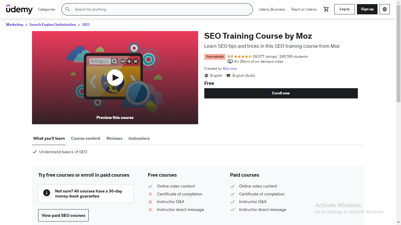Switch to Instructors tab
401x225 pixels.
pyautogui.click(x=139, y=138)
